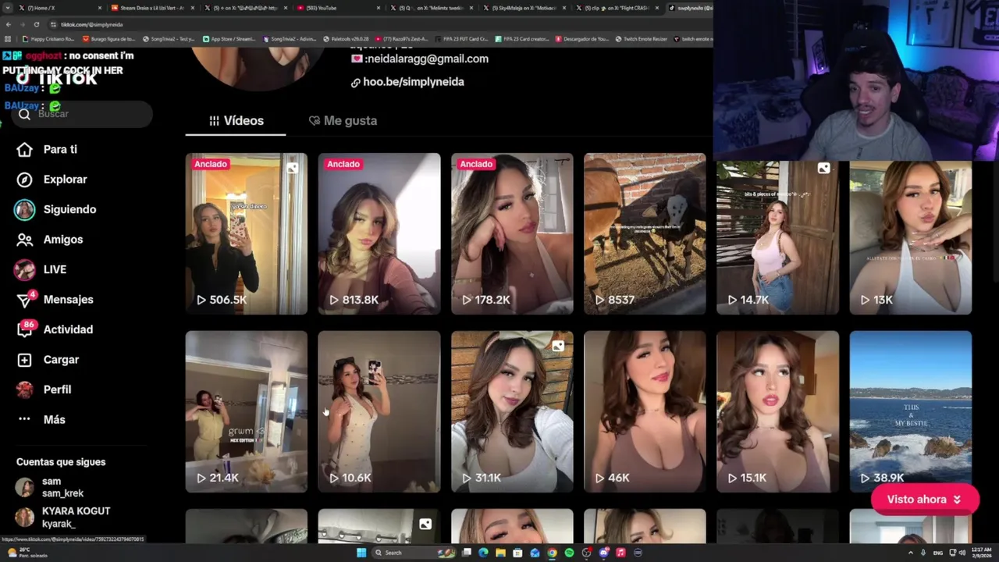
Task: Click the Visto ahora button
Action: pyautogui.click(x=925, y=500)
